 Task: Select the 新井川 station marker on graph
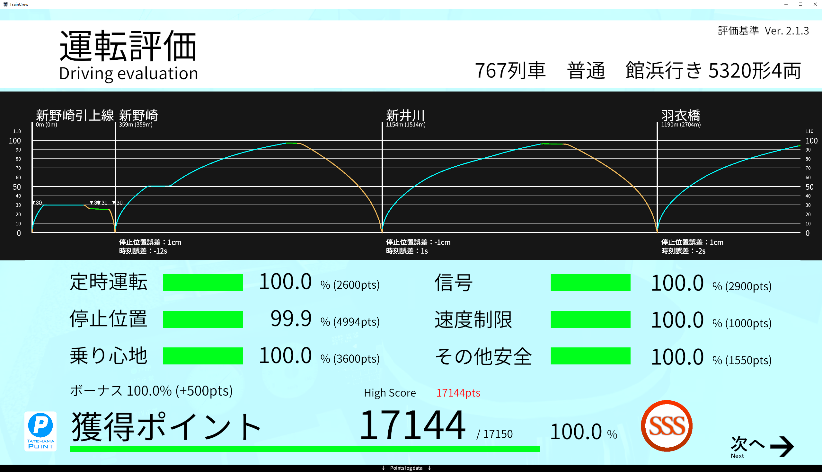tap(405, 116)
